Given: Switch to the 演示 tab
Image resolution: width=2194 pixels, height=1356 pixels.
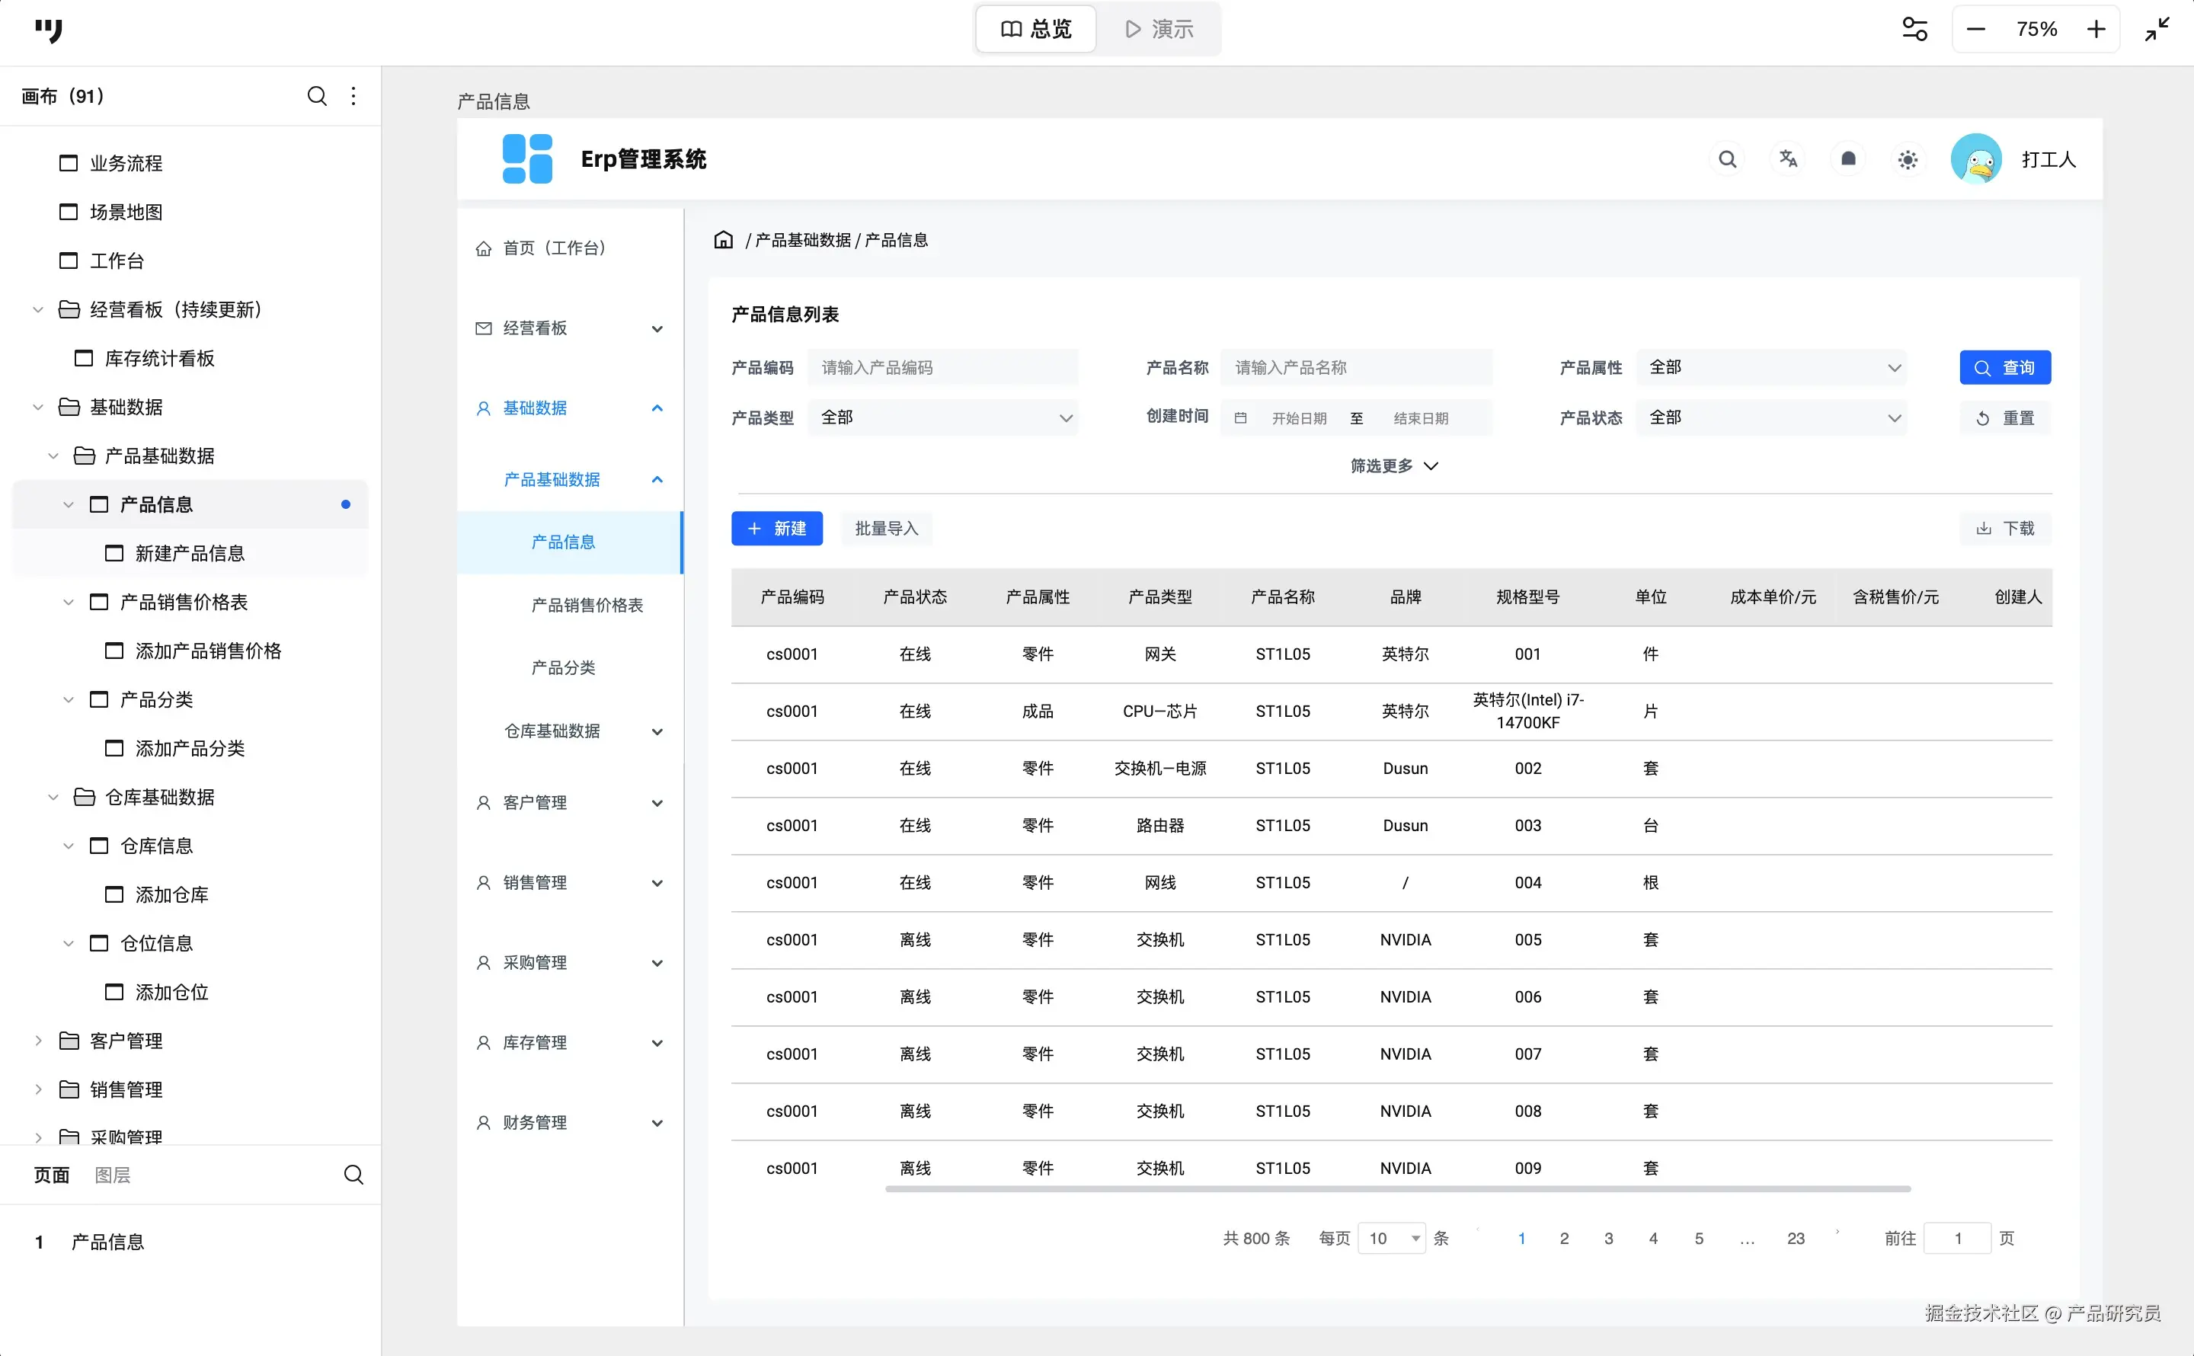Looking at the screenshot, I should point(1159,29).
